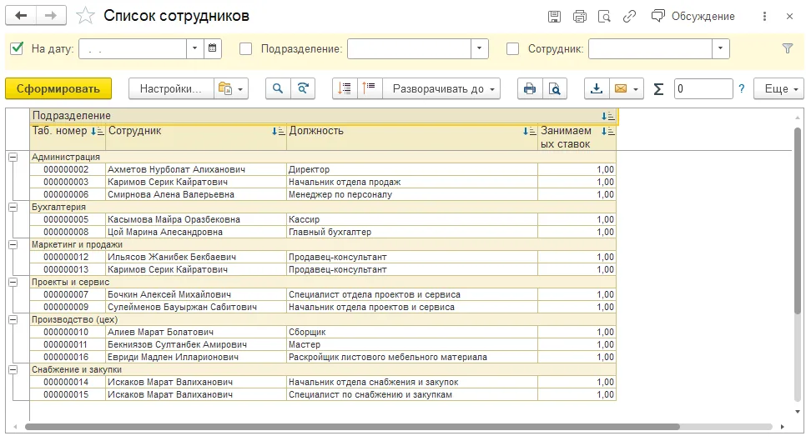Viewport: 806px width, 441px height.
Task: Collapse the Маркетинг и продажи group
Action: tap(13, 244)
